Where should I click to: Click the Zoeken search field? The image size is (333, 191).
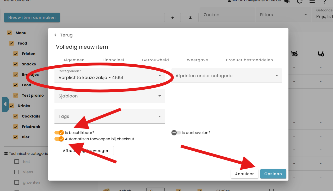[227, 15]
